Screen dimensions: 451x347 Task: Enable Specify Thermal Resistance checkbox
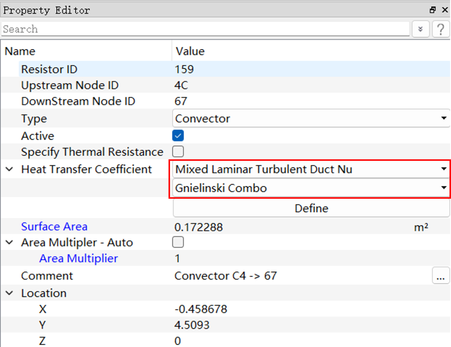click(x=178, y=152)
